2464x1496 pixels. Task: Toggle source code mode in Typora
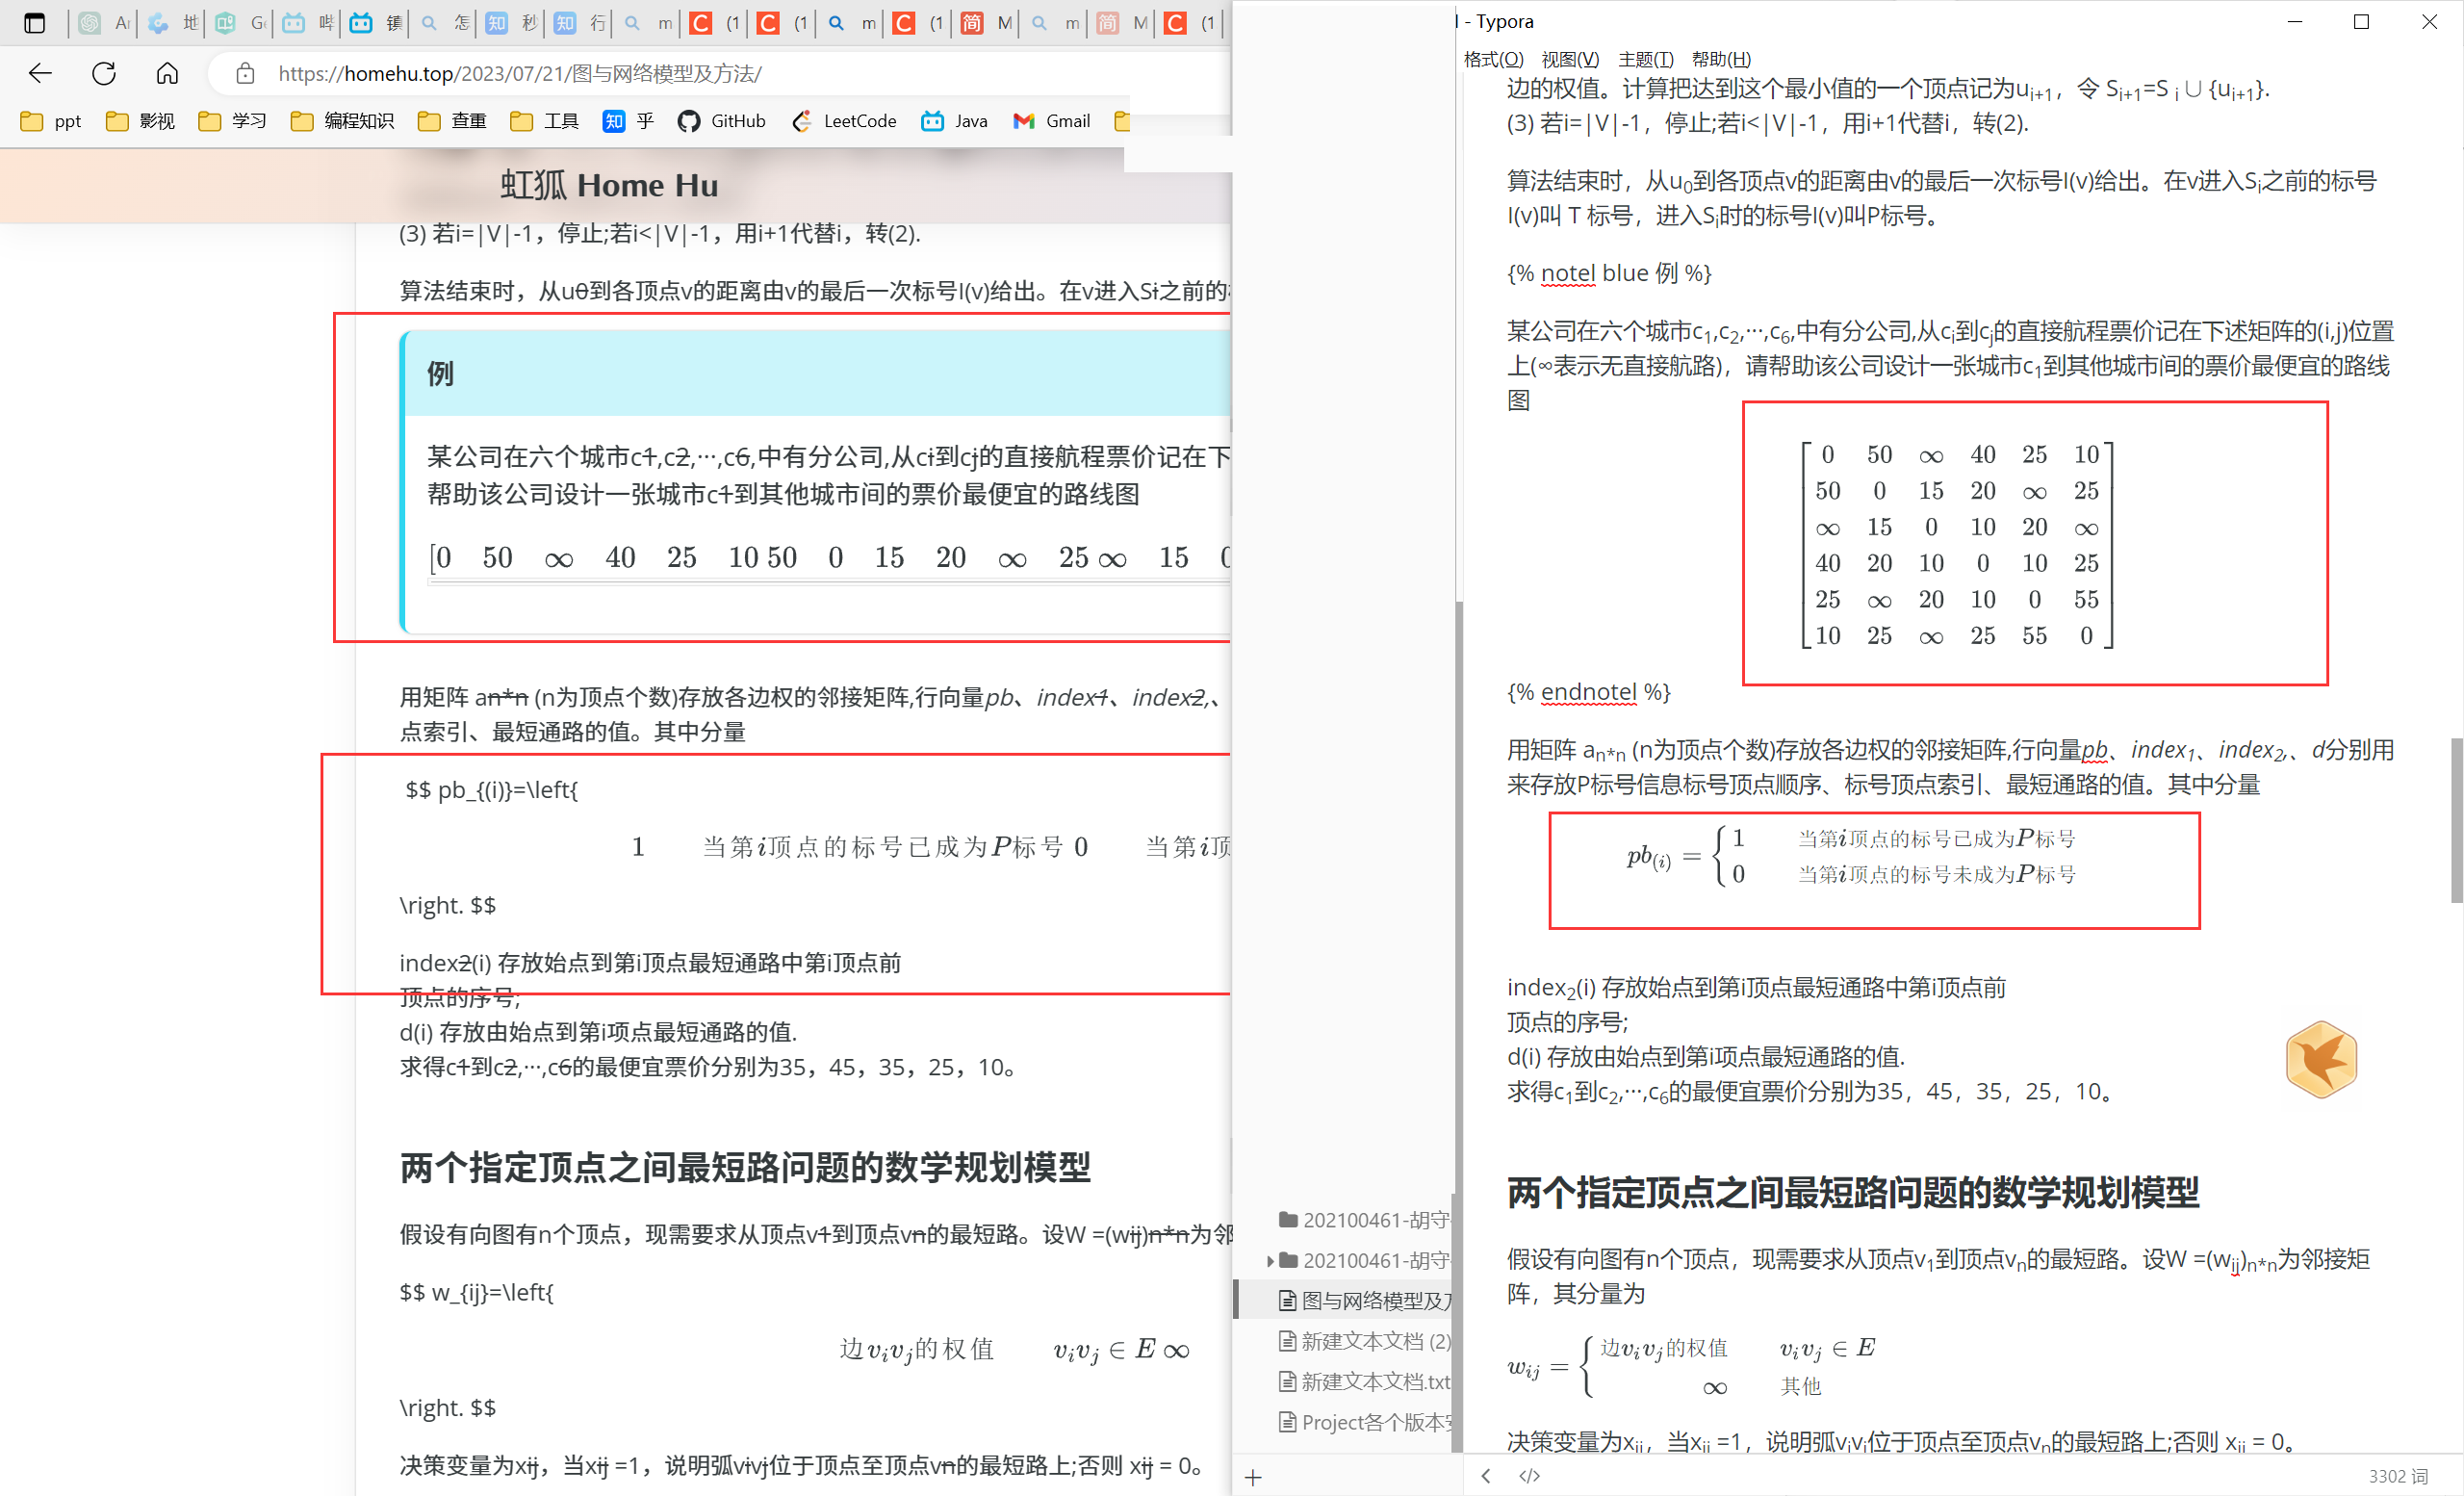coord(1528,1476)
